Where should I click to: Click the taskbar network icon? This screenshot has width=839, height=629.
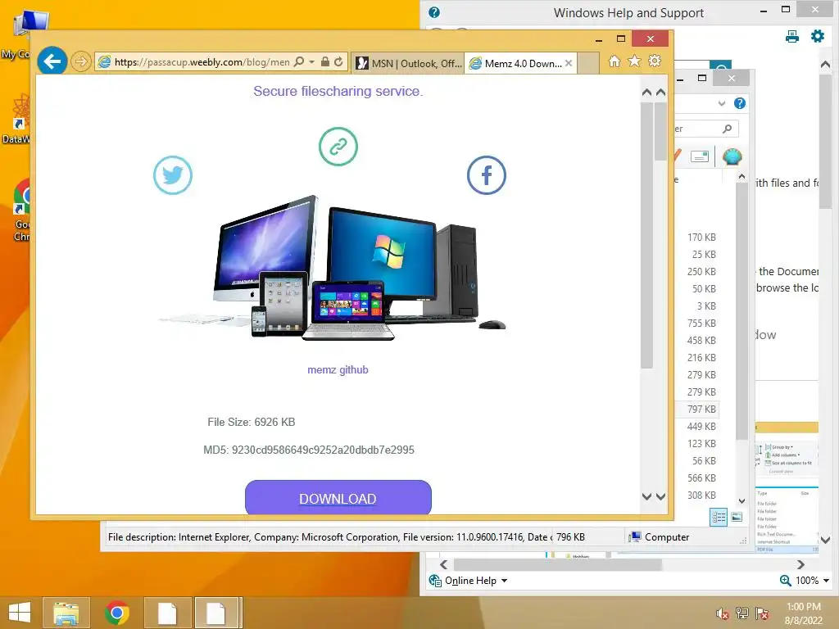point(742,613)
